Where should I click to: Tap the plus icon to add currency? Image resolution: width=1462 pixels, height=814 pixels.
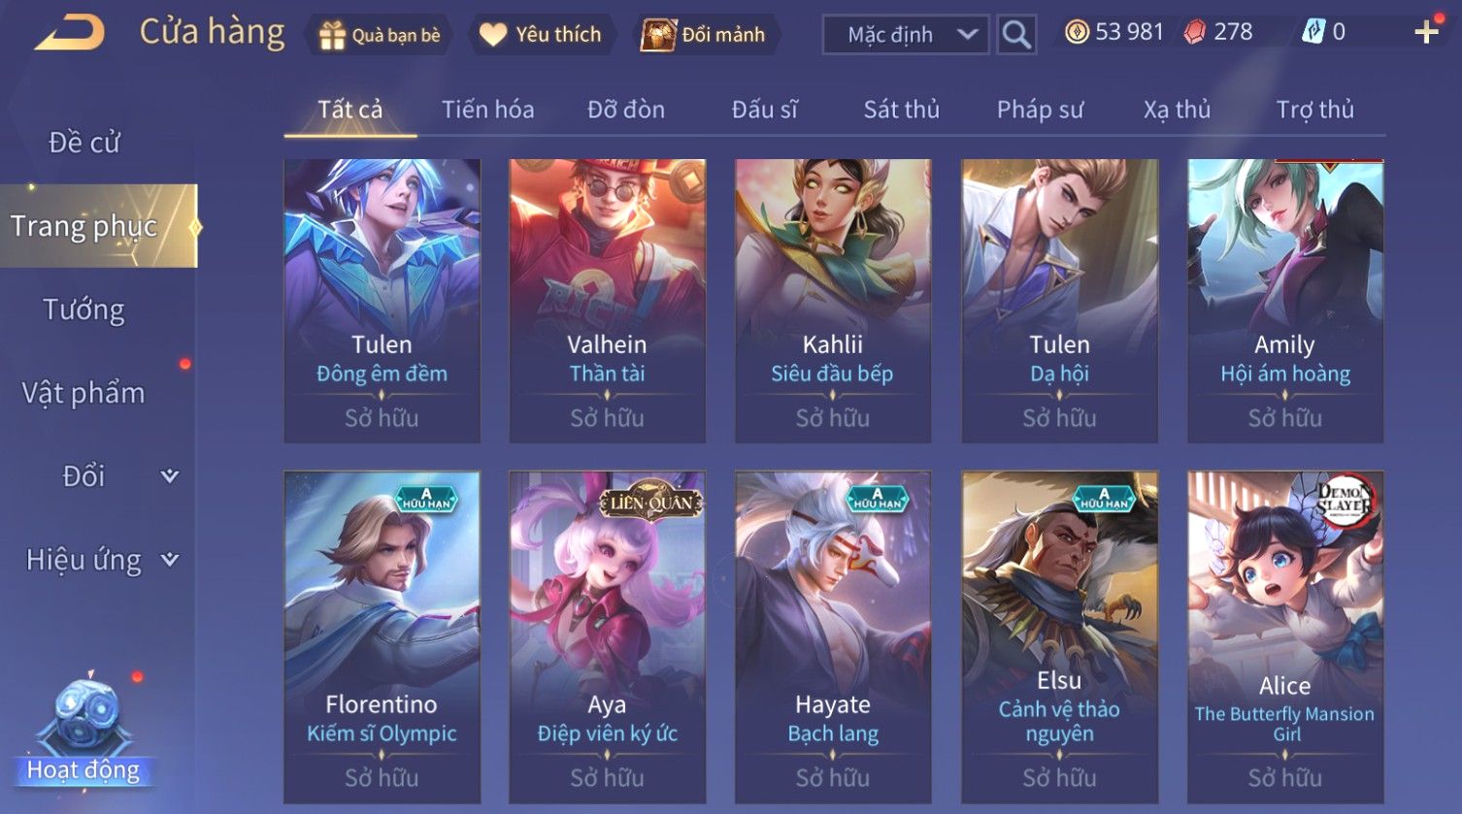click(1426, 32)
